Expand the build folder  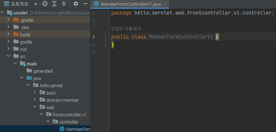tap(8, 34)
